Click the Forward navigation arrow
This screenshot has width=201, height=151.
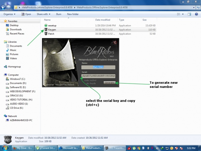[x=8, y=8]
